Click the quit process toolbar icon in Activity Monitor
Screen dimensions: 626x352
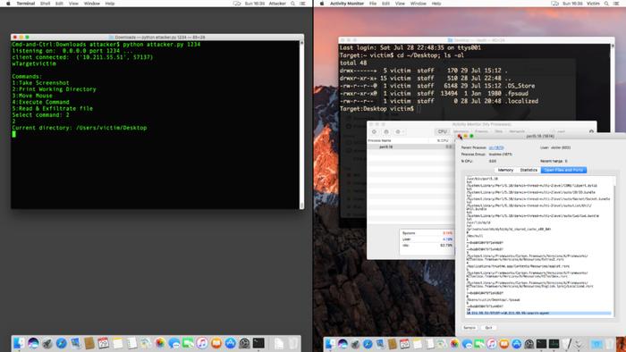pos(374,131)
